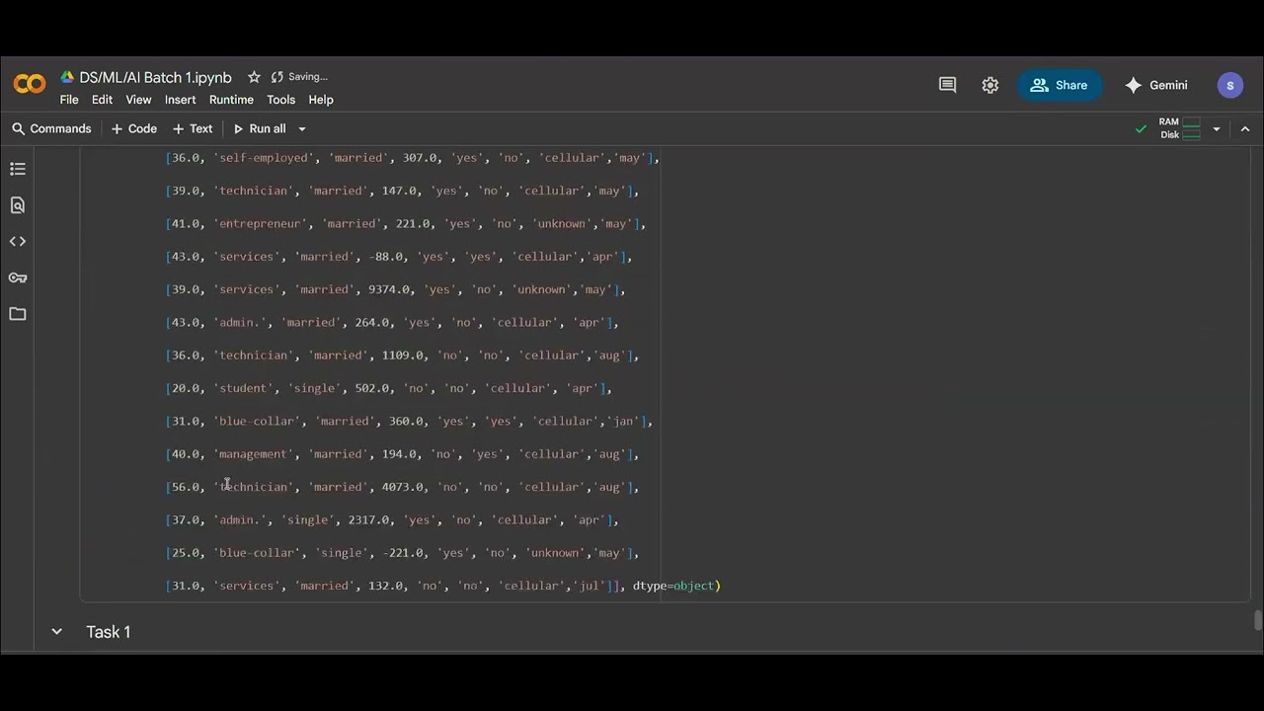
Task: Open the File menu
Action: [x=69, y=100]
